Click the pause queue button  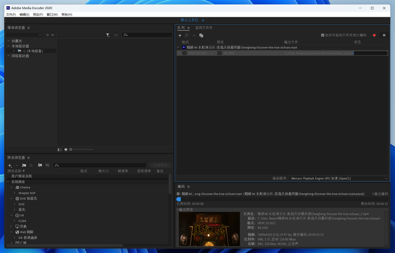click(384, 35)
